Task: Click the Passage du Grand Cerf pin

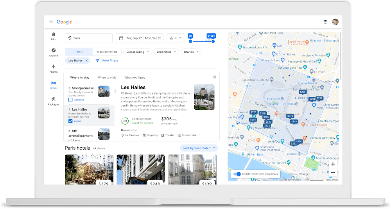Action: [x=319, y=61]
